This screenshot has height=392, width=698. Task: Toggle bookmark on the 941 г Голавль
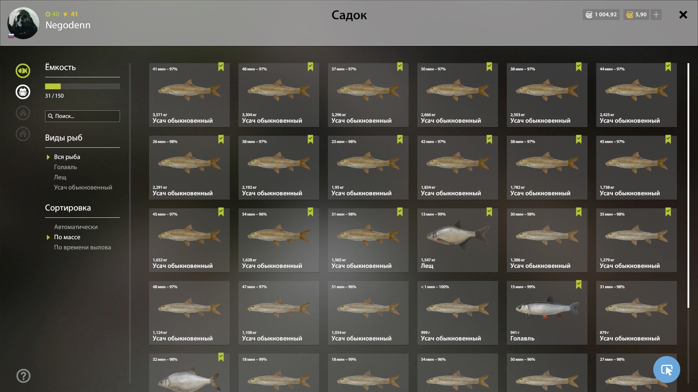(579, 285)
